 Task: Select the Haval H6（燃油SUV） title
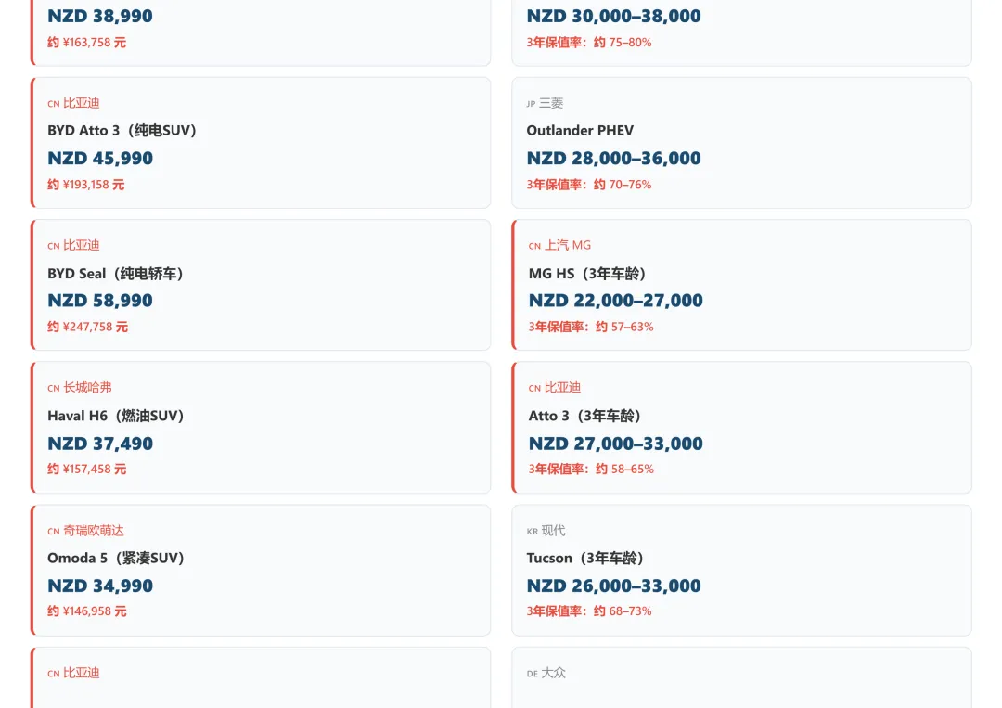[x=116, y=416]
